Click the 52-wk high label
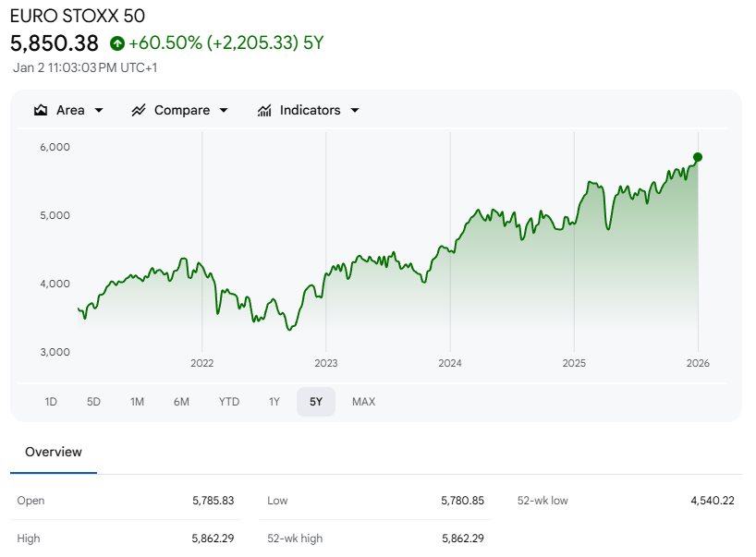 click(x=295, y=539)
